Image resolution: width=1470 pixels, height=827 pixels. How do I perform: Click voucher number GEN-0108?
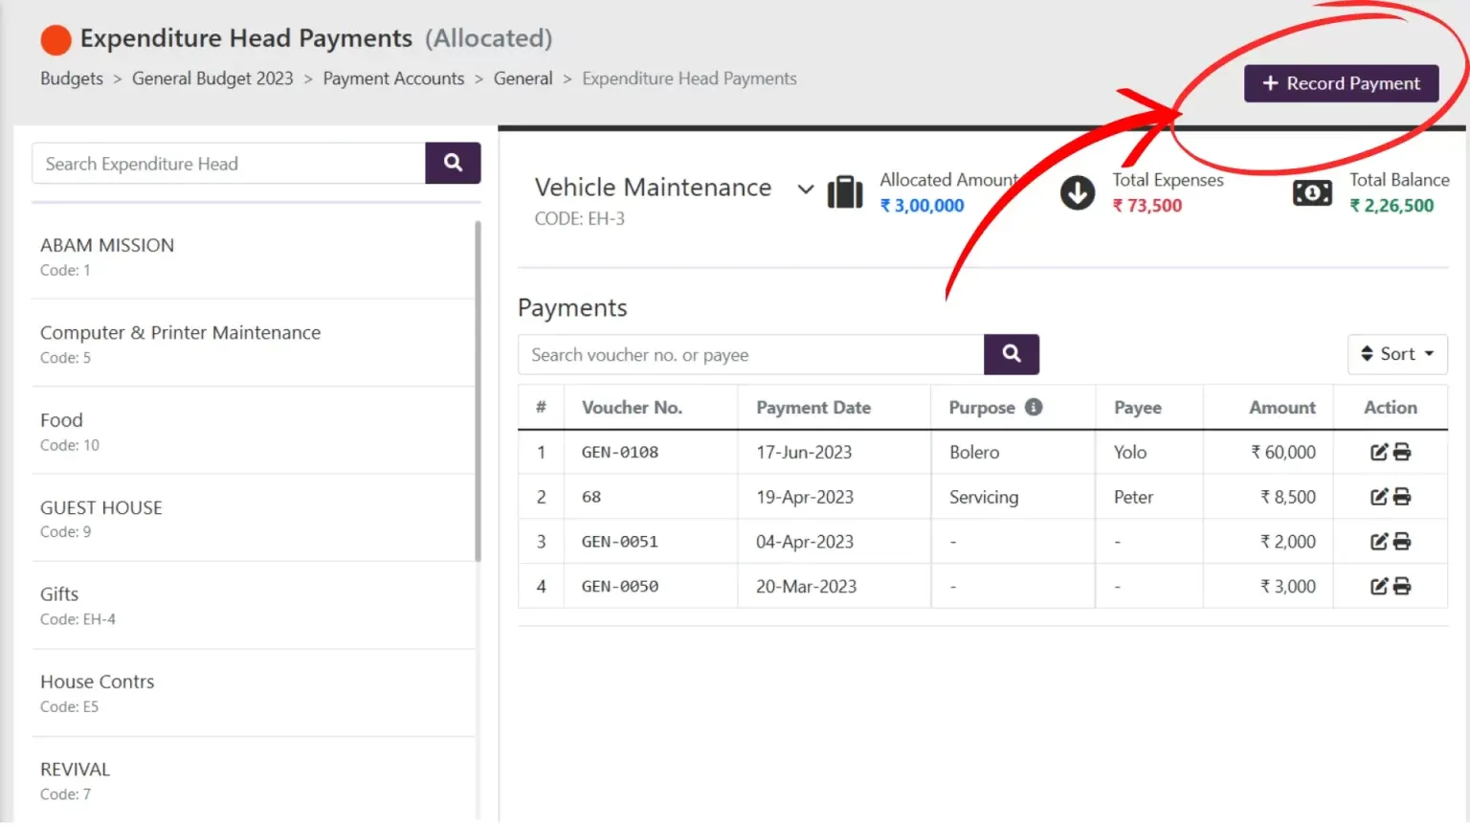(620, 452)
